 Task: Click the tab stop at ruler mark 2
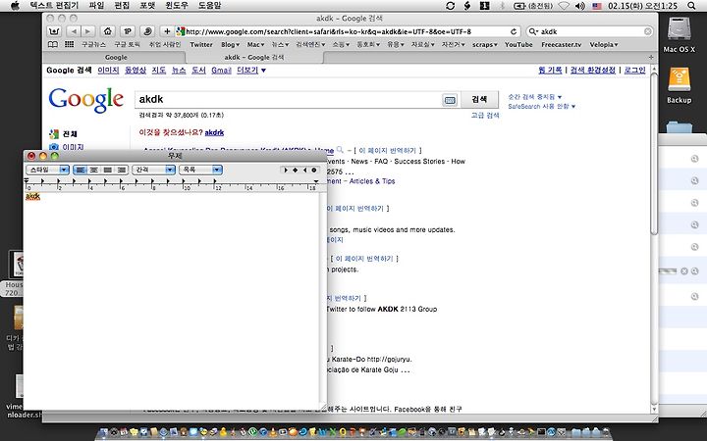click(59, 182)
